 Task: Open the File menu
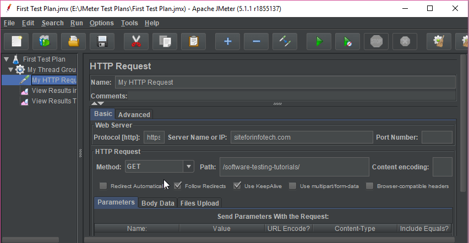pyautogui.click(x=9, y=23)
